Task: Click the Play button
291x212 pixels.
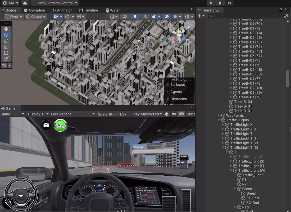Action: (211, 3)
